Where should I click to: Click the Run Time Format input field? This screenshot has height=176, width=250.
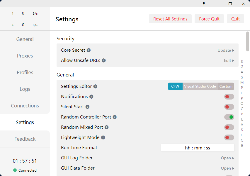tap(197, 148)
